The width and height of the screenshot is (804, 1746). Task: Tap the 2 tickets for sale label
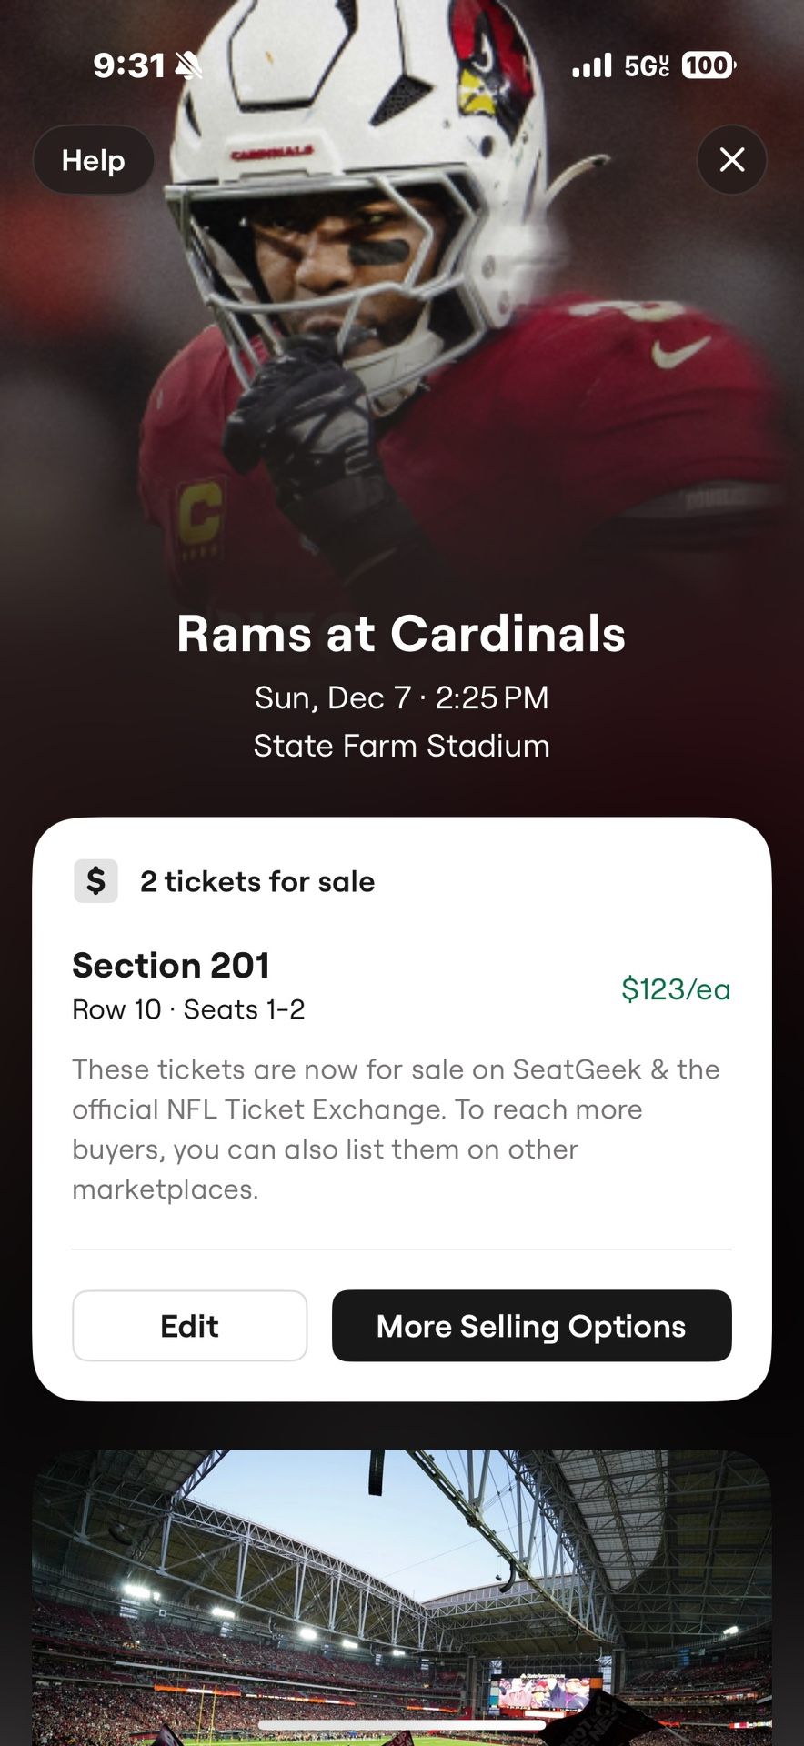[256, 879]
